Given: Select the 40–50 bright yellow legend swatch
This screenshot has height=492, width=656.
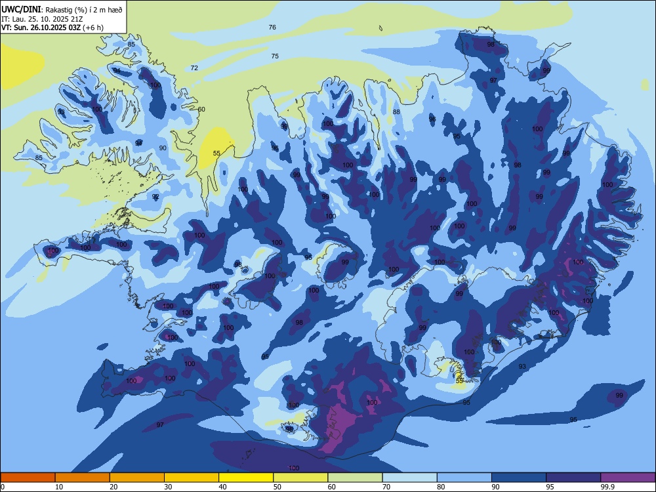Looking at the screenshot, I should pos(246,478).
